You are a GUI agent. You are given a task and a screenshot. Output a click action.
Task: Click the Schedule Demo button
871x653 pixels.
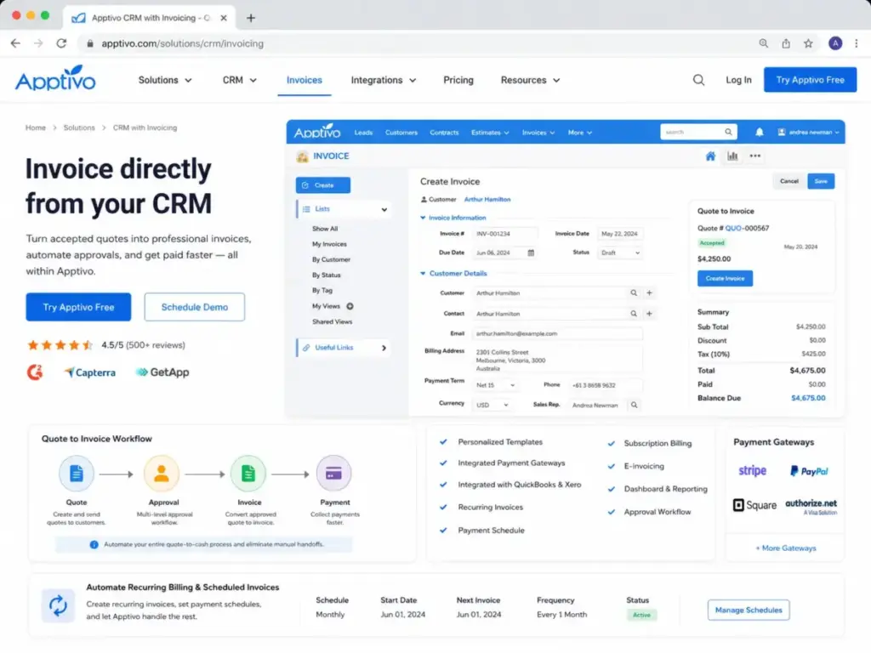coord(195,307)
